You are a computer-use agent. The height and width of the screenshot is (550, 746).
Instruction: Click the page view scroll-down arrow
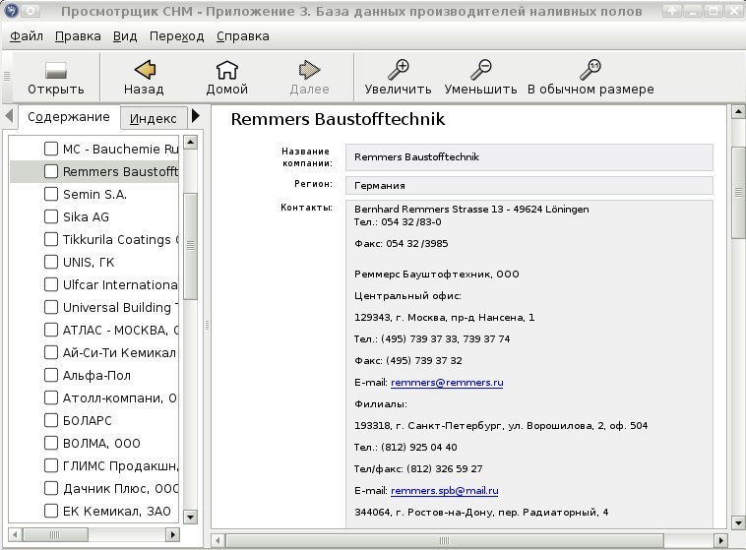click(738, 523)
